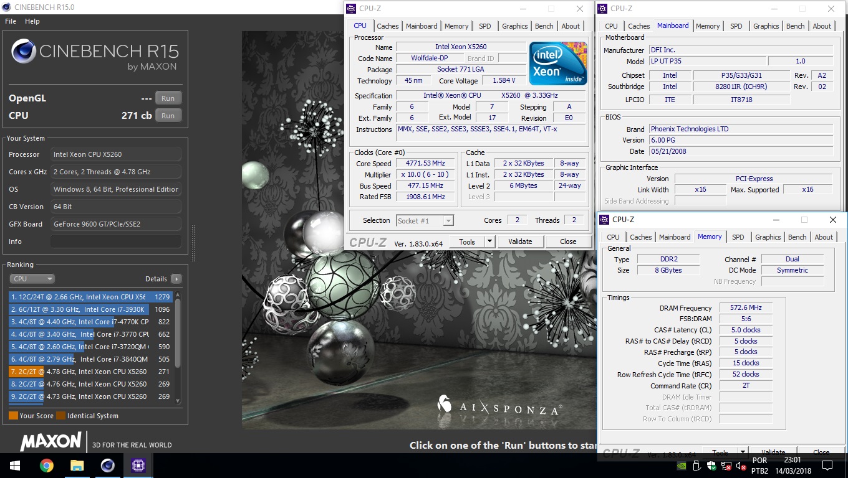Click the Cinebench R15 logo
848x478 pixels.
tap(95, 55)
